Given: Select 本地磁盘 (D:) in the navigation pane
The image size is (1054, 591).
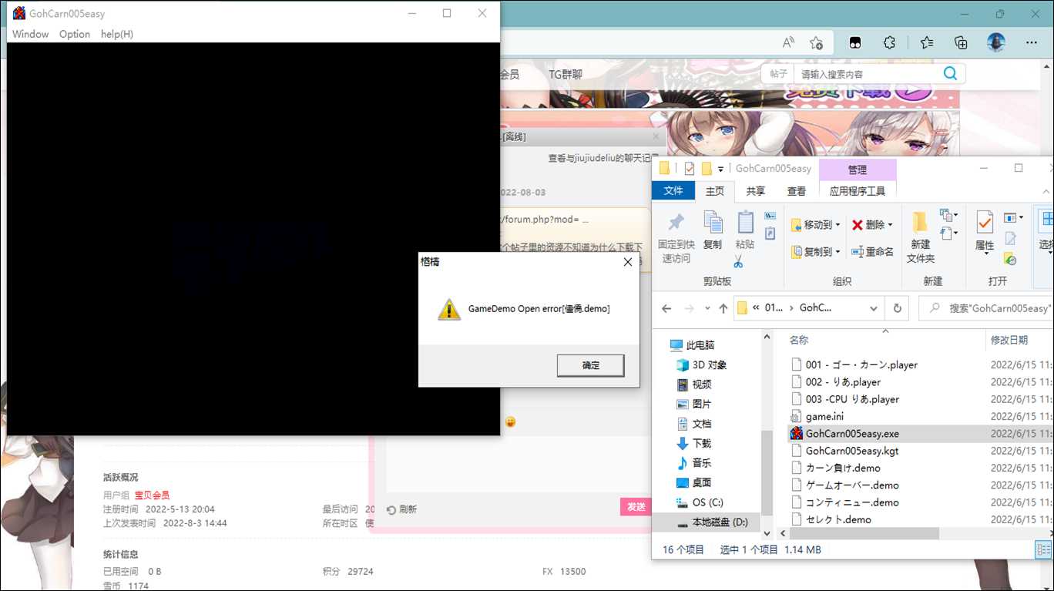Looking at the screenshot, I should (712, 522).
